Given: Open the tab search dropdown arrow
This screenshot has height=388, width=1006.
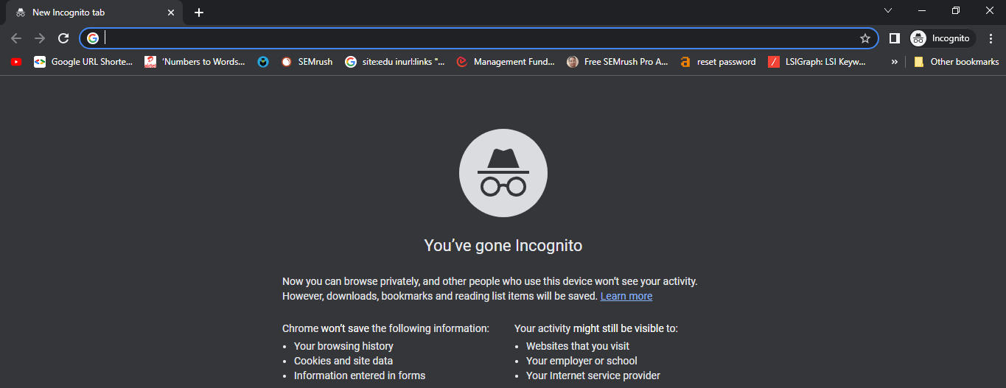Looking at the screenshot, I should pos(888,10).
